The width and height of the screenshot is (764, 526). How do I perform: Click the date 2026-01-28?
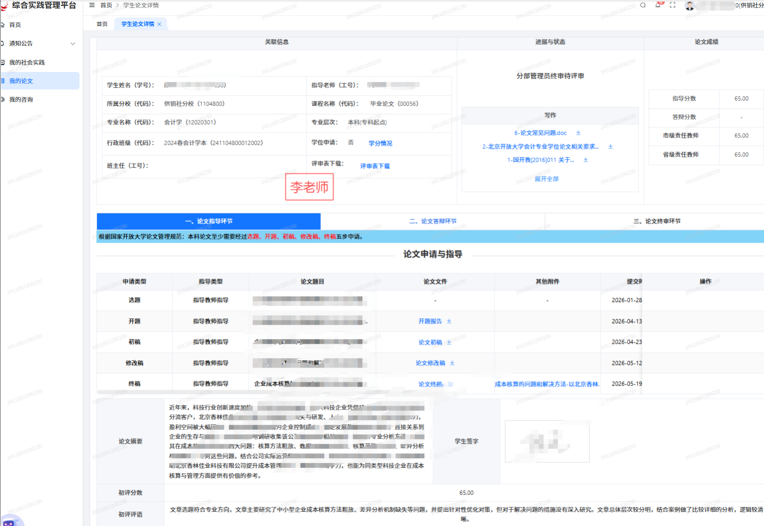tap(627, 300)
